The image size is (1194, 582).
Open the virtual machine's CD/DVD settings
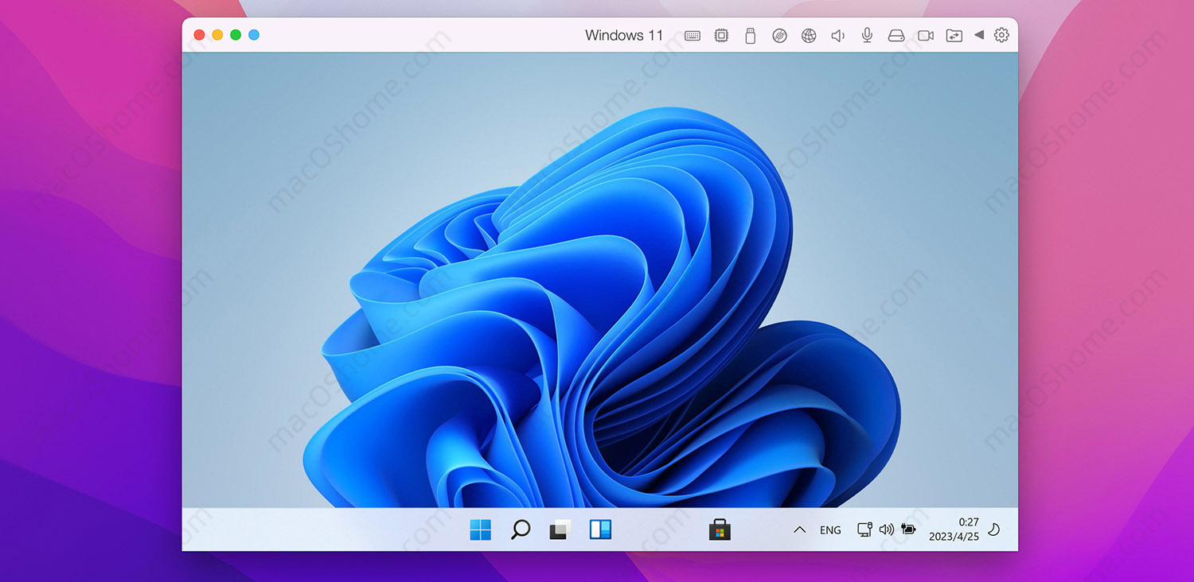pyautogui.click(x=778, y=35)
